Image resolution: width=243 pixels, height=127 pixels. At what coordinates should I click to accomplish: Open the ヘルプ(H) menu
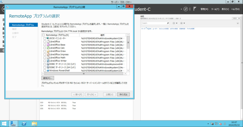pos(235,9)
